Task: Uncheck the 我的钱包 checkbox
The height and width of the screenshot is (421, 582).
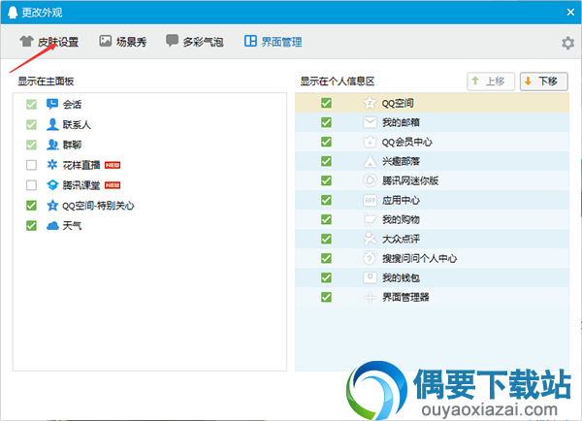Action: (x=326, y=277)
